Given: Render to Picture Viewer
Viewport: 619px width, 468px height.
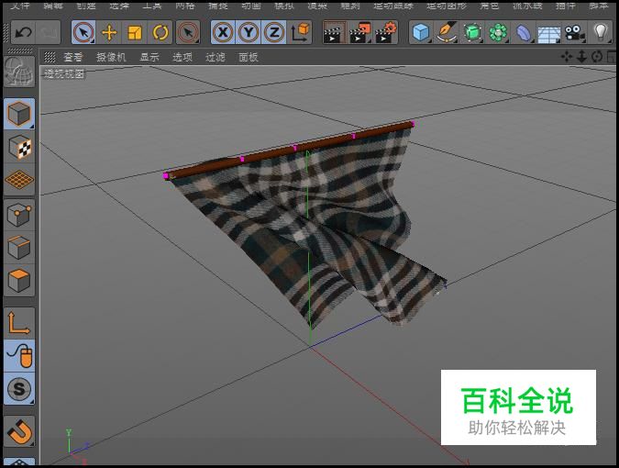Looking at the screenshot, I should pyautogui.click(x=360, y=32).
